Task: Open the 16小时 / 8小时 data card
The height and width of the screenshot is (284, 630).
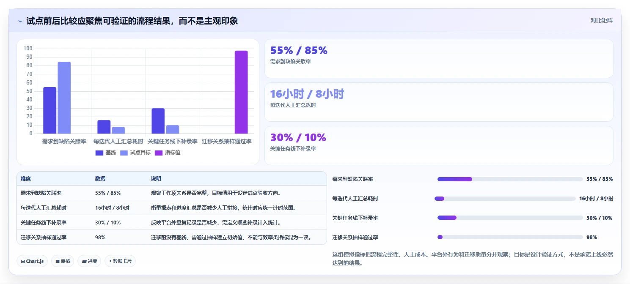Action: pos(439,102)
